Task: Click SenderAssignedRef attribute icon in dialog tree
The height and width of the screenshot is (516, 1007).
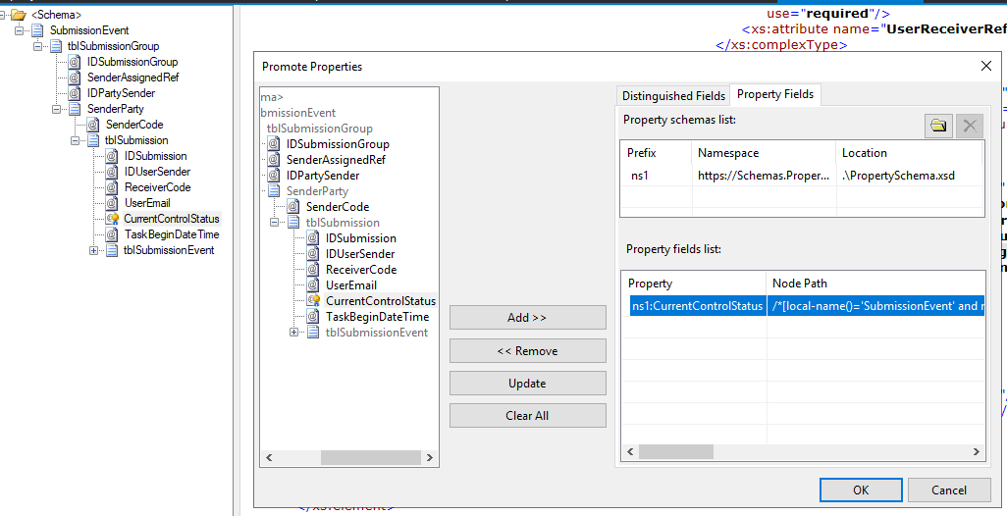Action: (274, 160)
